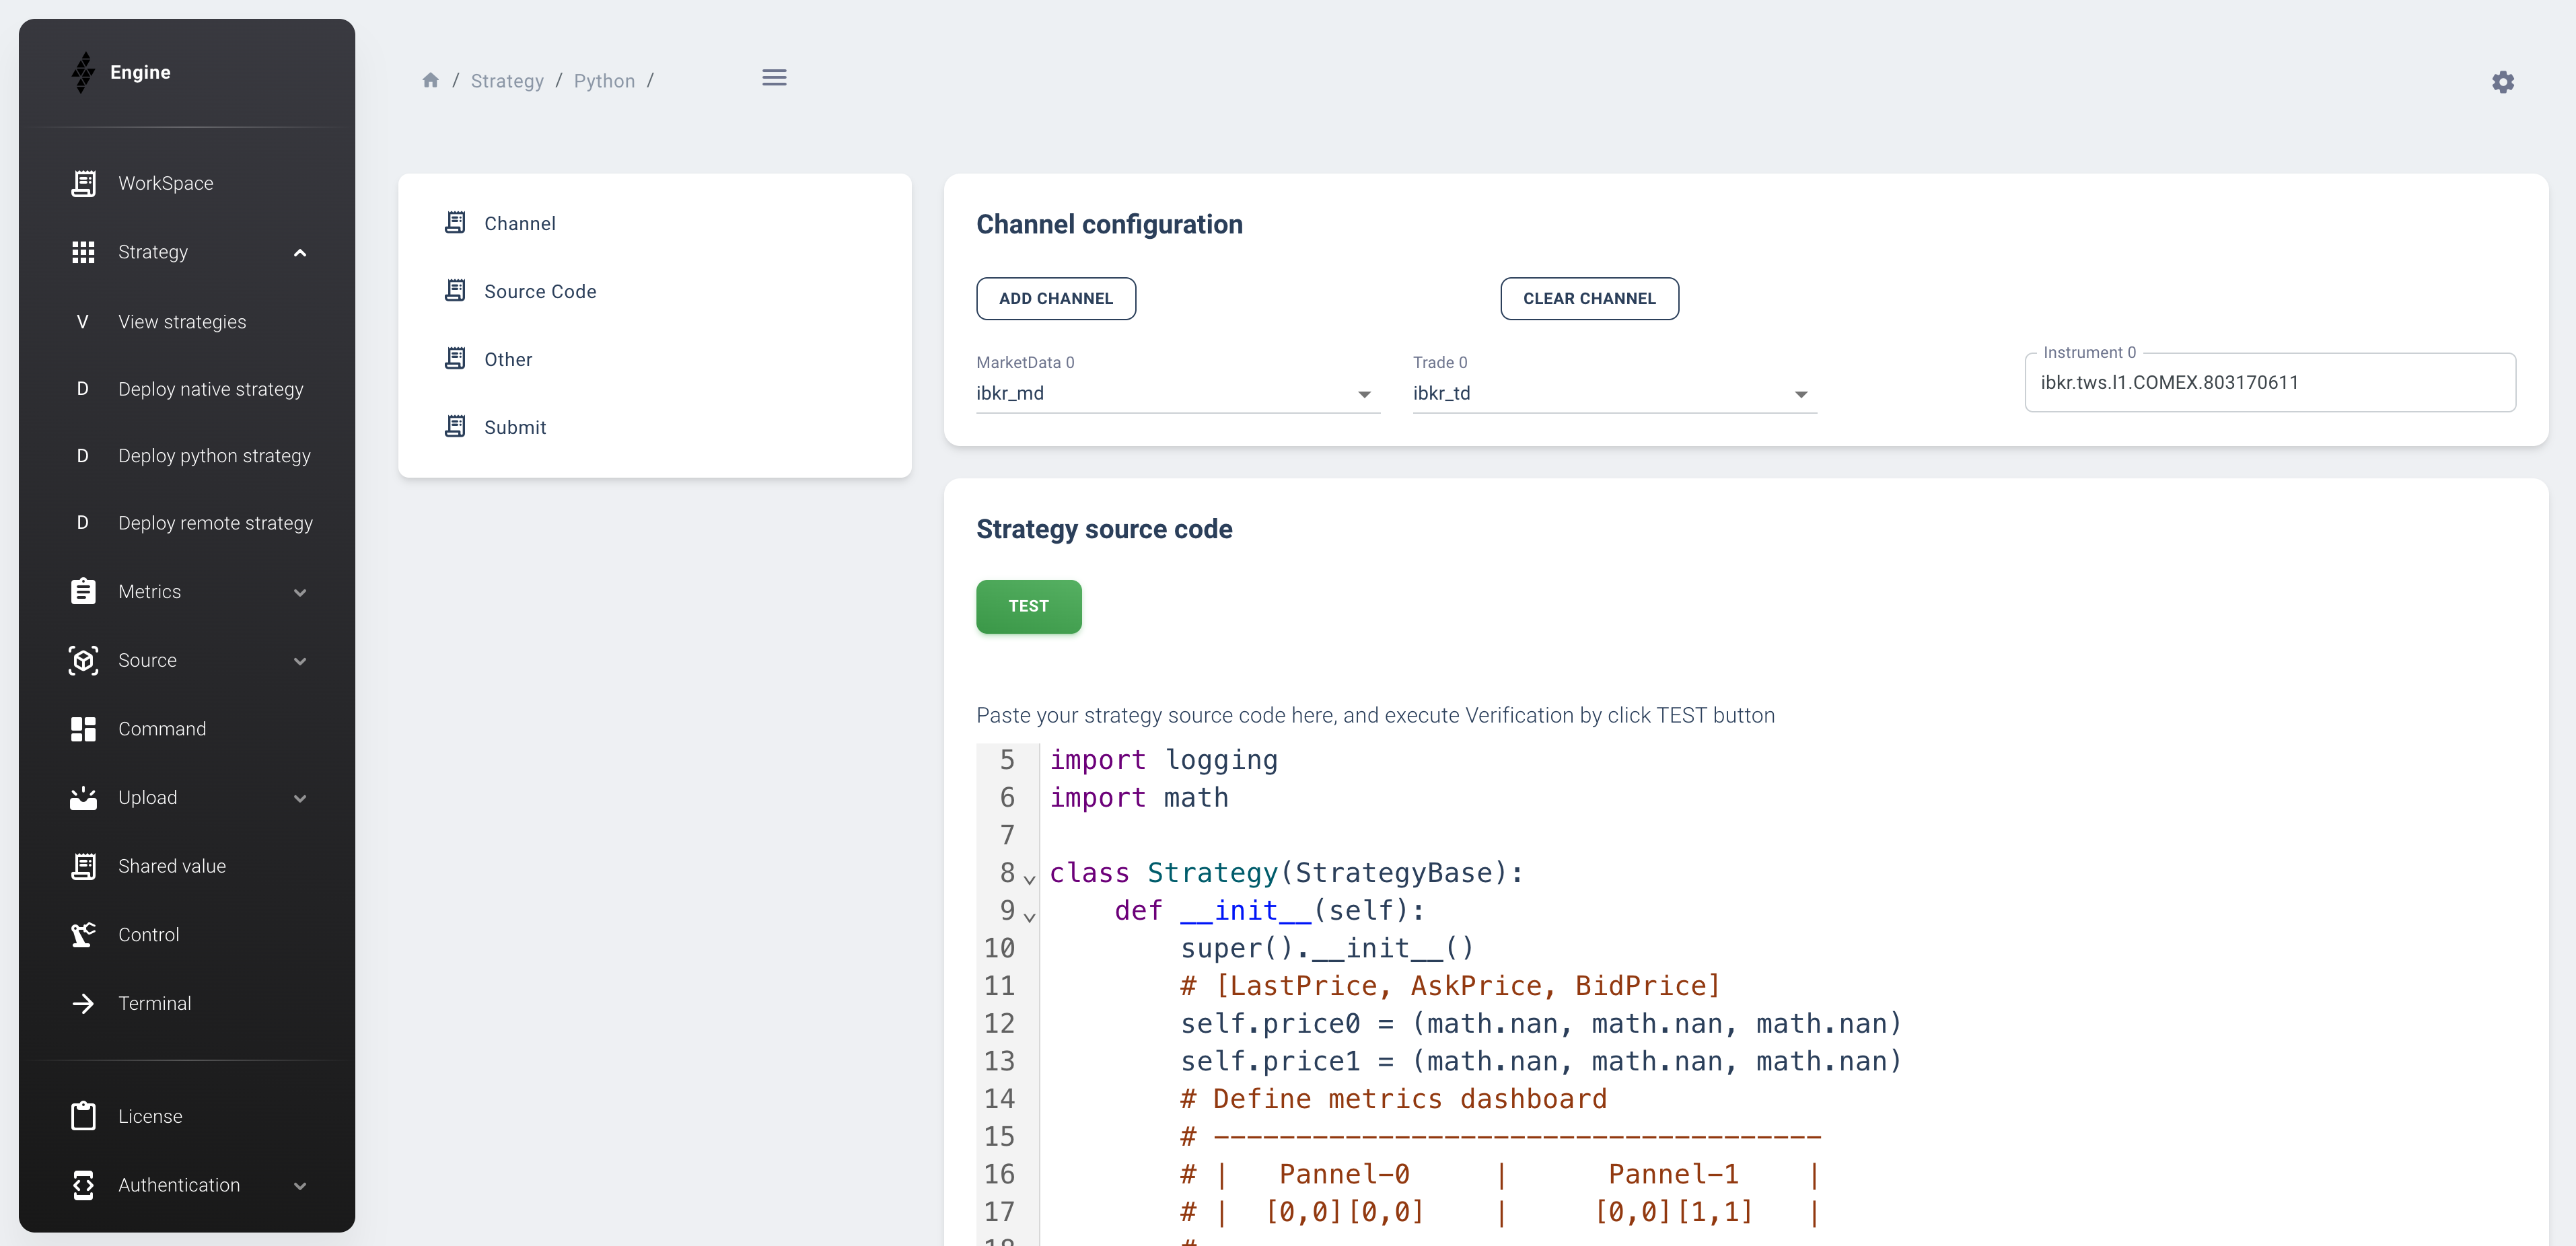The image size is (2576, 1246).
Task: Click the Submit step icon
Action: tap(455, 426)
